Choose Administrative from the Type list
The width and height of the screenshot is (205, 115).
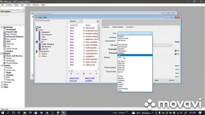click(x=135, y=89)
